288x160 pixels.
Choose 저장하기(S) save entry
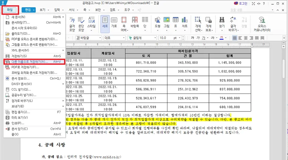[34, 56]
